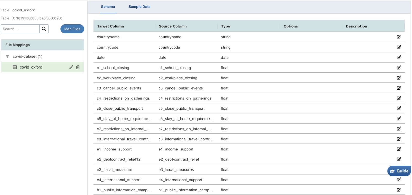Click source cell c1_school_closing

(x=175, y=68)
